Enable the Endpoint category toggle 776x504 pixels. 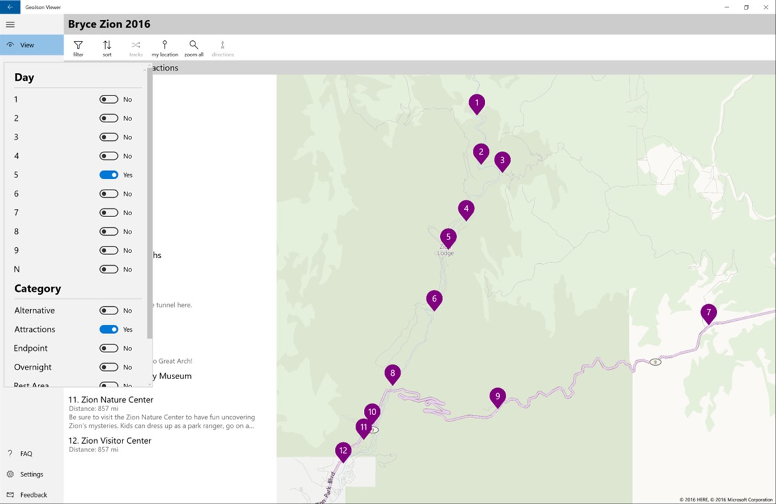(x=109, y=348)
